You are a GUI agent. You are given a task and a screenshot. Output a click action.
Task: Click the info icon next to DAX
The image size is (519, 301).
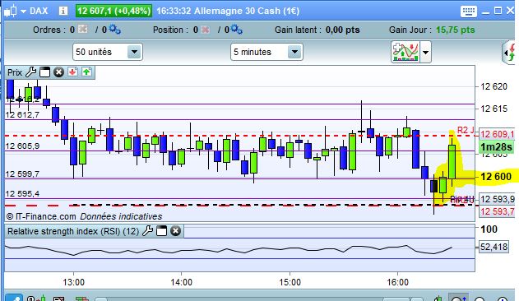pyautogui.click(x=63, y=11)
